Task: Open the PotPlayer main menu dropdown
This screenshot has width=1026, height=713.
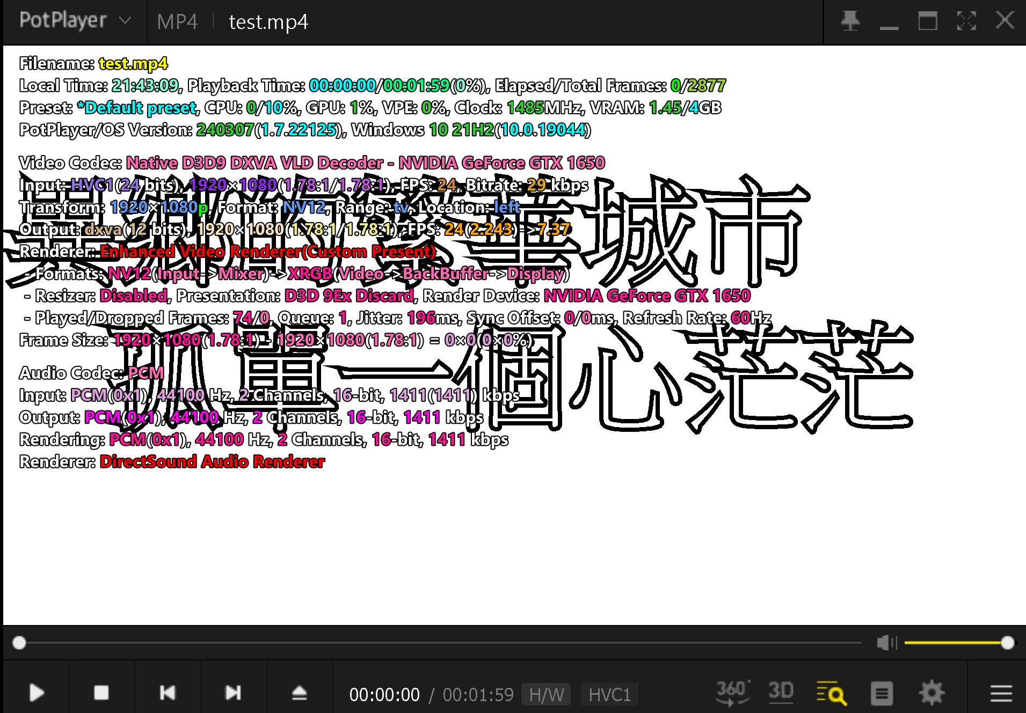Action: pyautogui.click(x=75, y=21)
